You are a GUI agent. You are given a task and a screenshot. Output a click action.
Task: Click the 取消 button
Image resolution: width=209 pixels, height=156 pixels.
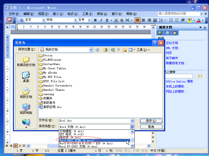[x=151, y=127]
